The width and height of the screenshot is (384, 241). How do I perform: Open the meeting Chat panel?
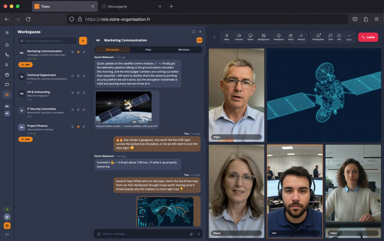pos(330,37)
